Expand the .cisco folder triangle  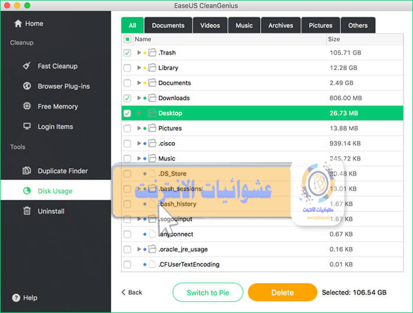coord(139,143)
